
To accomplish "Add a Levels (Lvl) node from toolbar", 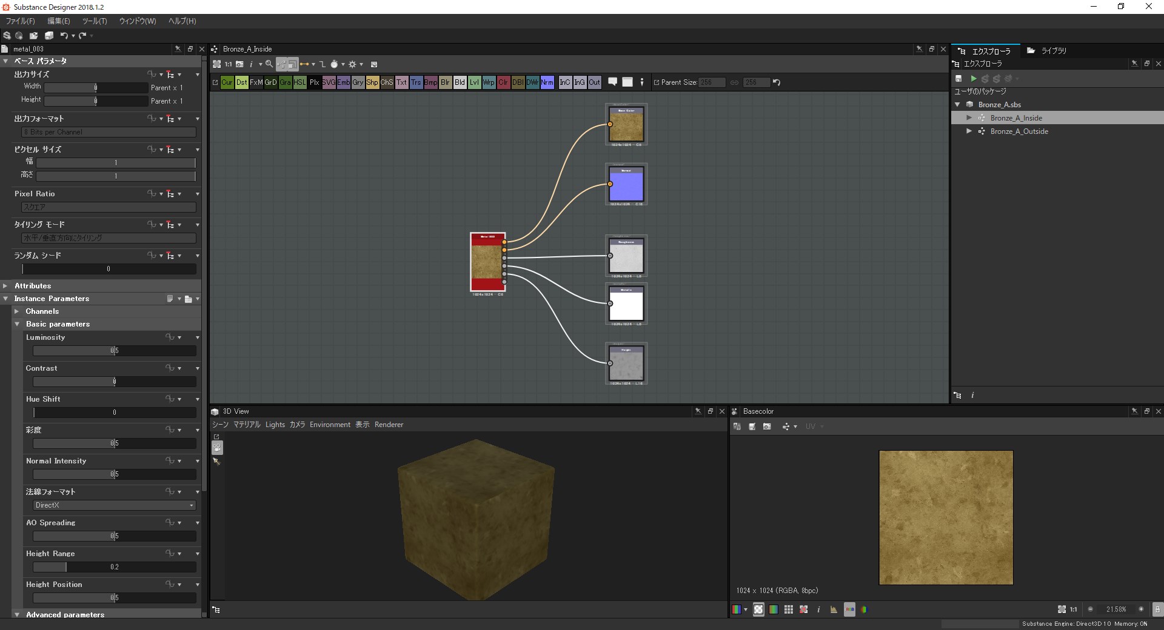I will point(474,82).
